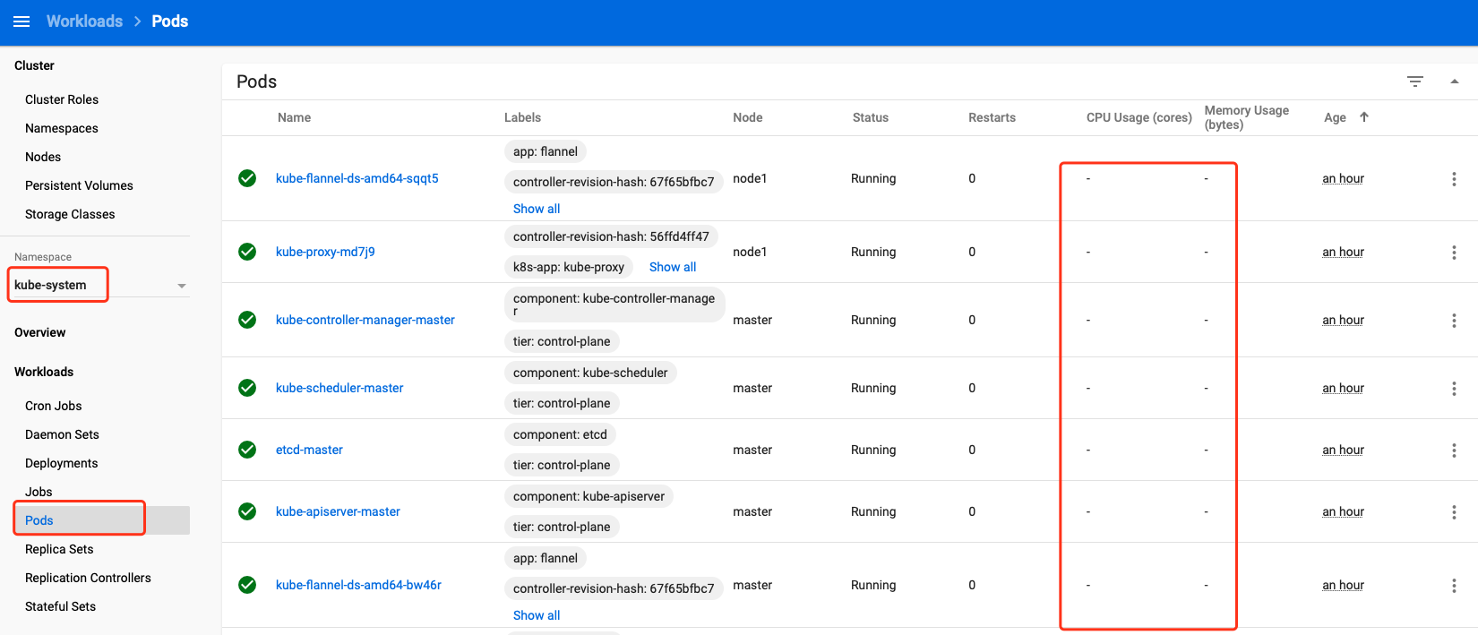Open actions menu for kube-proxy-md7j9
Viewport: 1478px width, 635px height.
tap(1454, 253)
